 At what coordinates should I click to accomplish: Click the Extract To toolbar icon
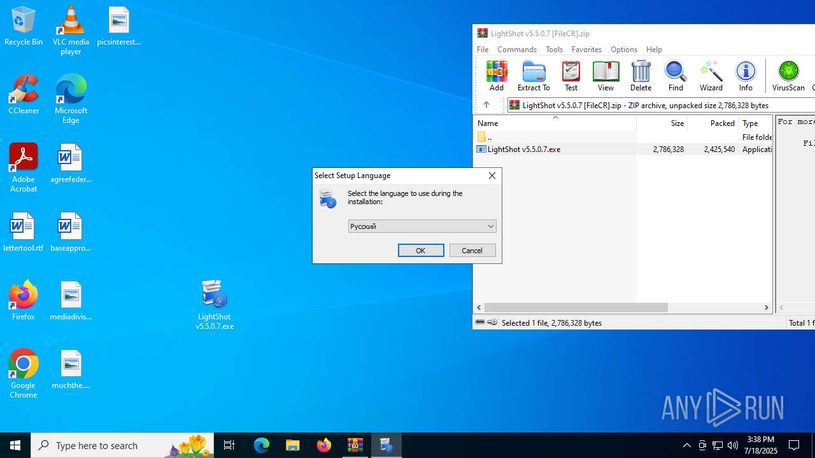point(534,76)
